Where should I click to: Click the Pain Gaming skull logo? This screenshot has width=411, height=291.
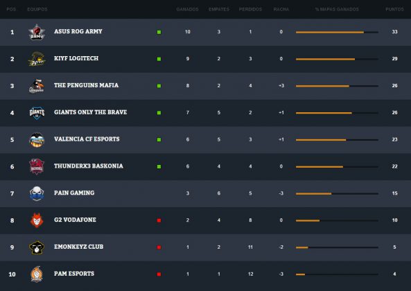37,193
